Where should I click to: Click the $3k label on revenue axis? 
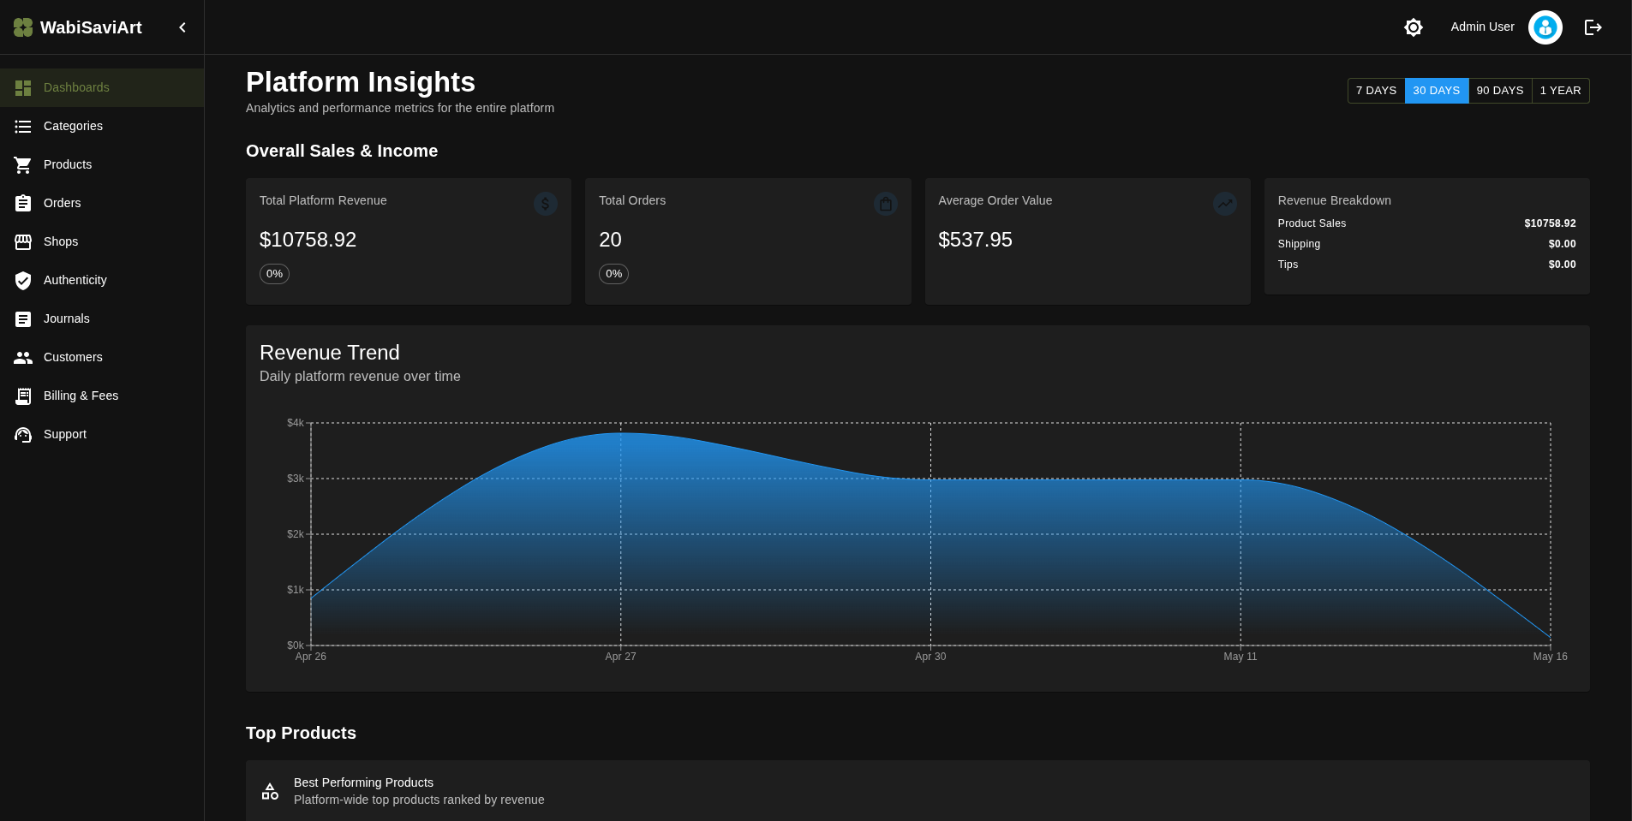click(296, 479)
